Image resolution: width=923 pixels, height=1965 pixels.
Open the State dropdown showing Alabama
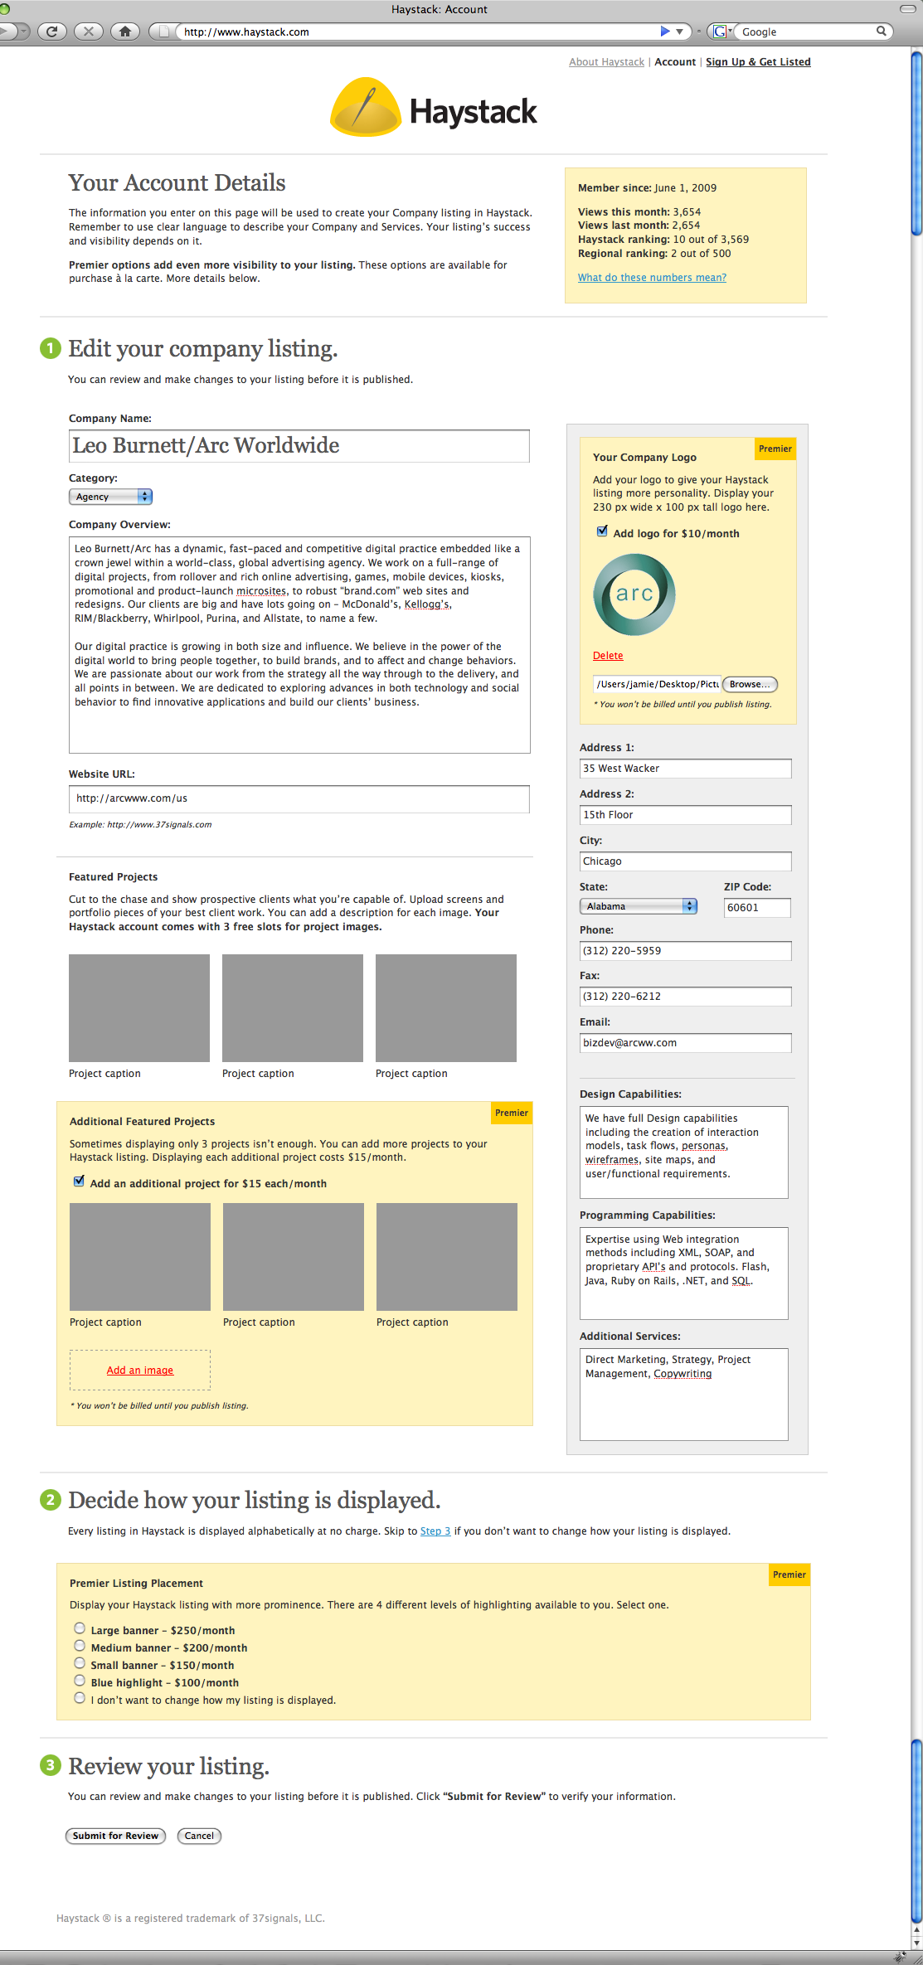(638, 906)
